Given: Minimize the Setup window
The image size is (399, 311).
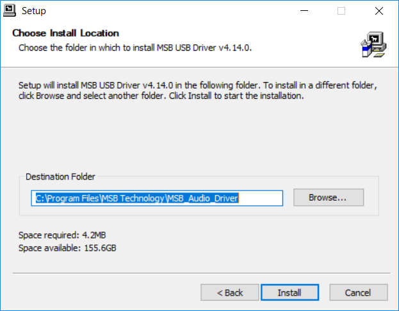Looking at the screenshot, I should point(304,11).
